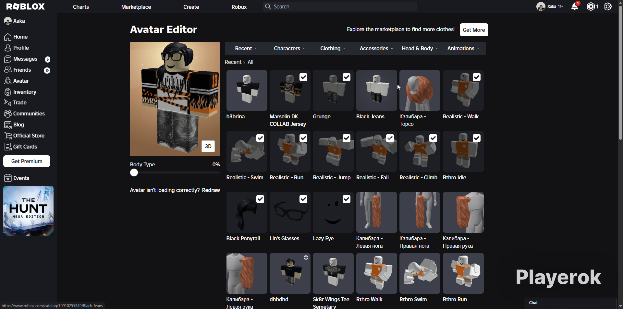The image size is (623, 309).
Task: Click the search magnifier icon
Action: click(268, 6)
